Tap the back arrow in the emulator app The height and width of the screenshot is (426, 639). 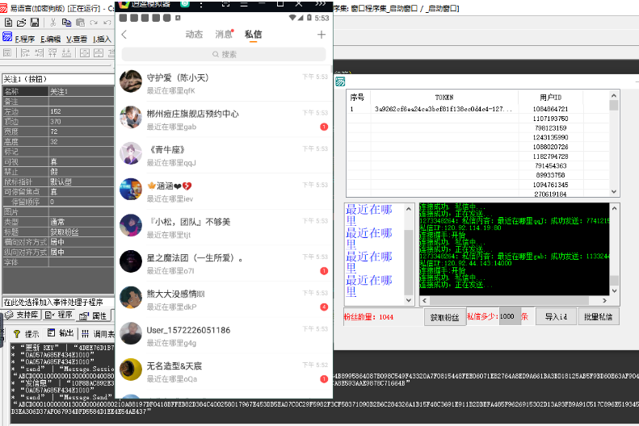pos(124,35)
